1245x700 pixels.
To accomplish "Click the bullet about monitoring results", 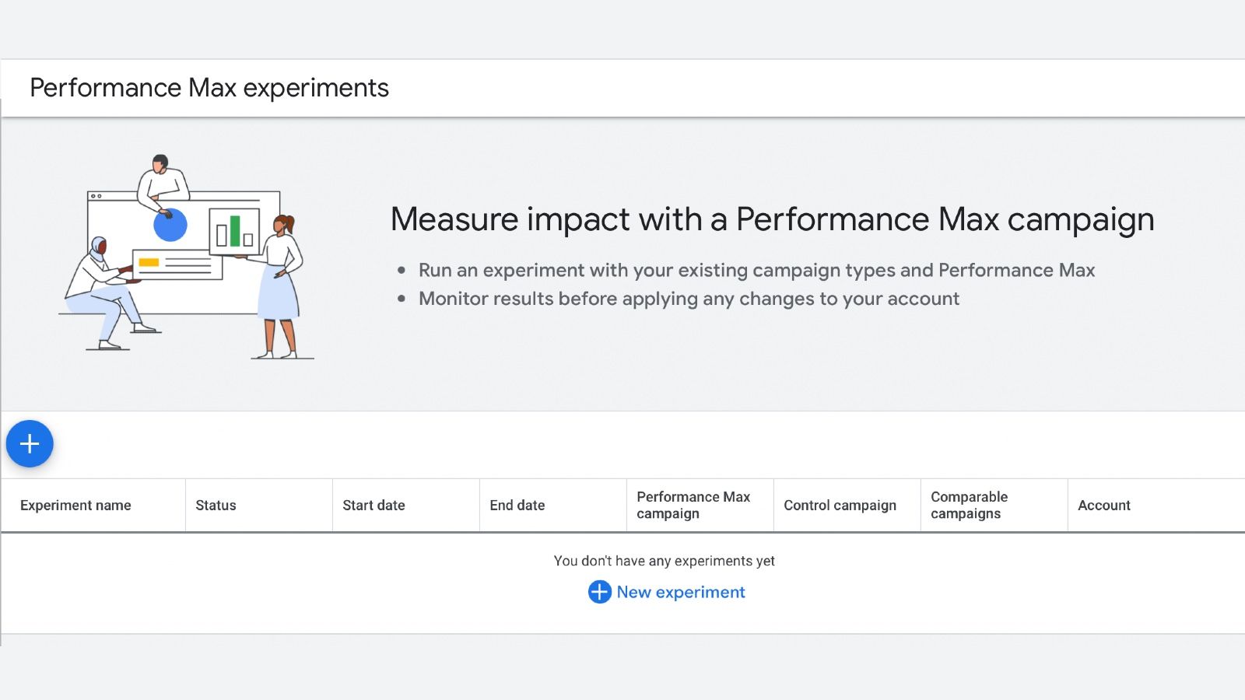I will tap(689, 299).
